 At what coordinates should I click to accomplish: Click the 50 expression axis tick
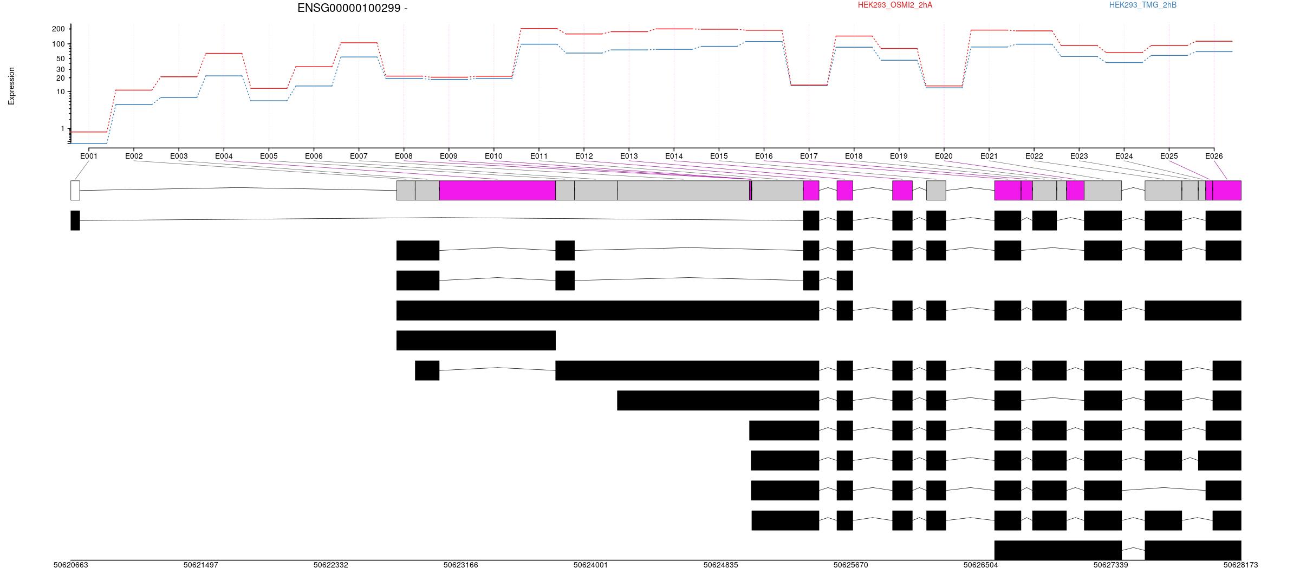coord(61,58)
